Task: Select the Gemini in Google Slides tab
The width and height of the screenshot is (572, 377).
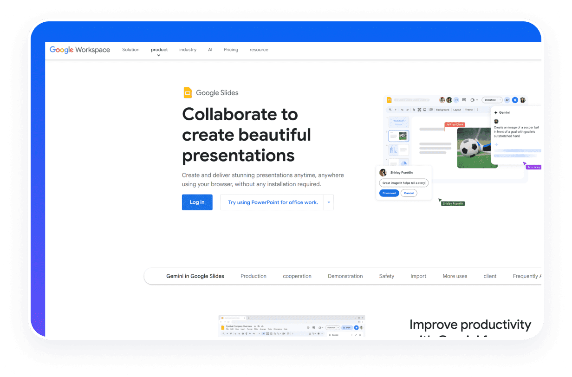Action: coord(195,276)
